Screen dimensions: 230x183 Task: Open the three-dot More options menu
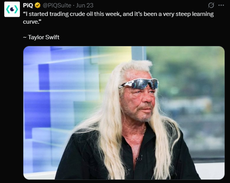(221, 5)
